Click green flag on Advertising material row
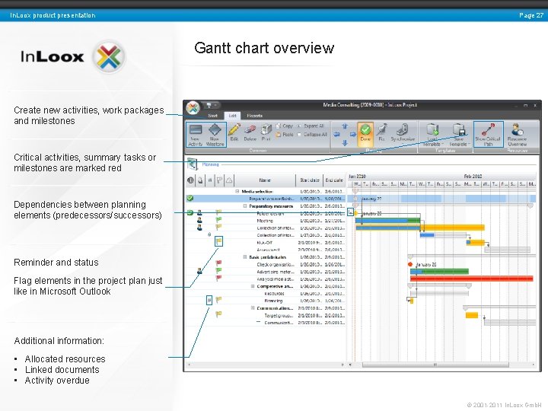 (x=218, y=270)
